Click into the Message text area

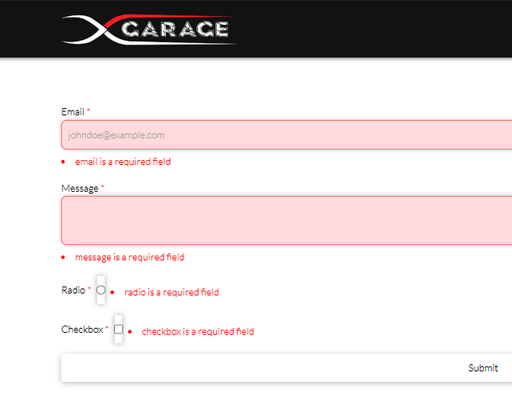286,220
